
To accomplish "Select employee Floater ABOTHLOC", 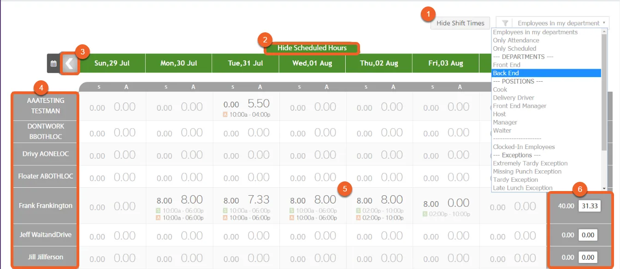I will [46, 176].
